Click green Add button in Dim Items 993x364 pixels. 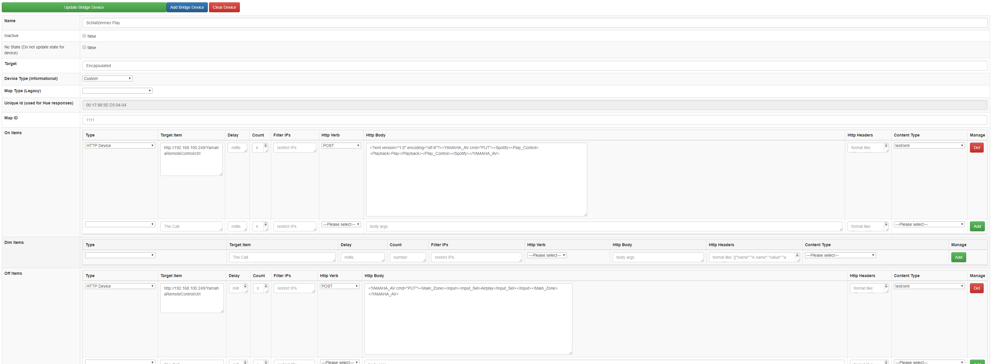[958, 257]
